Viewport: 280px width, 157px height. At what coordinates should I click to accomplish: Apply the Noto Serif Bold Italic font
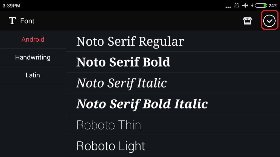point(142,104)
